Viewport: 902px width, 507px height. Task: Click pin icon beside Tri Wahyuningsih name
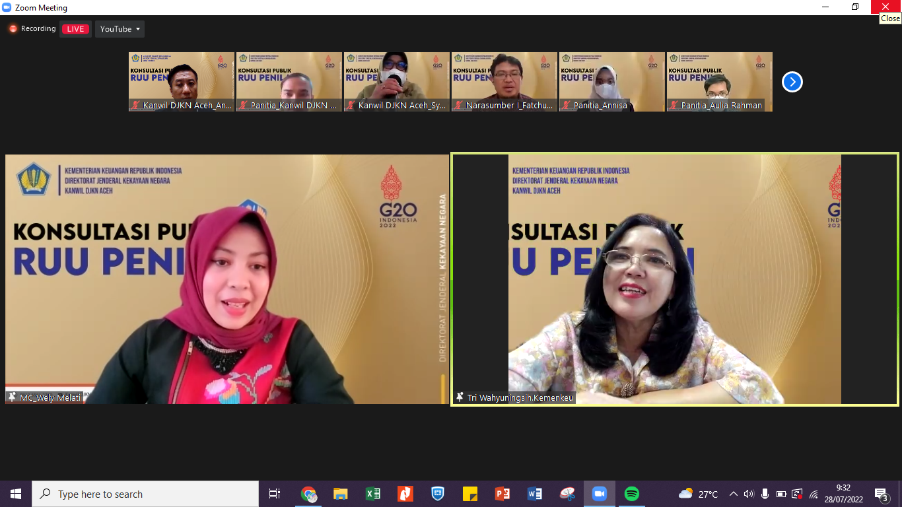(x=460, y=397)
